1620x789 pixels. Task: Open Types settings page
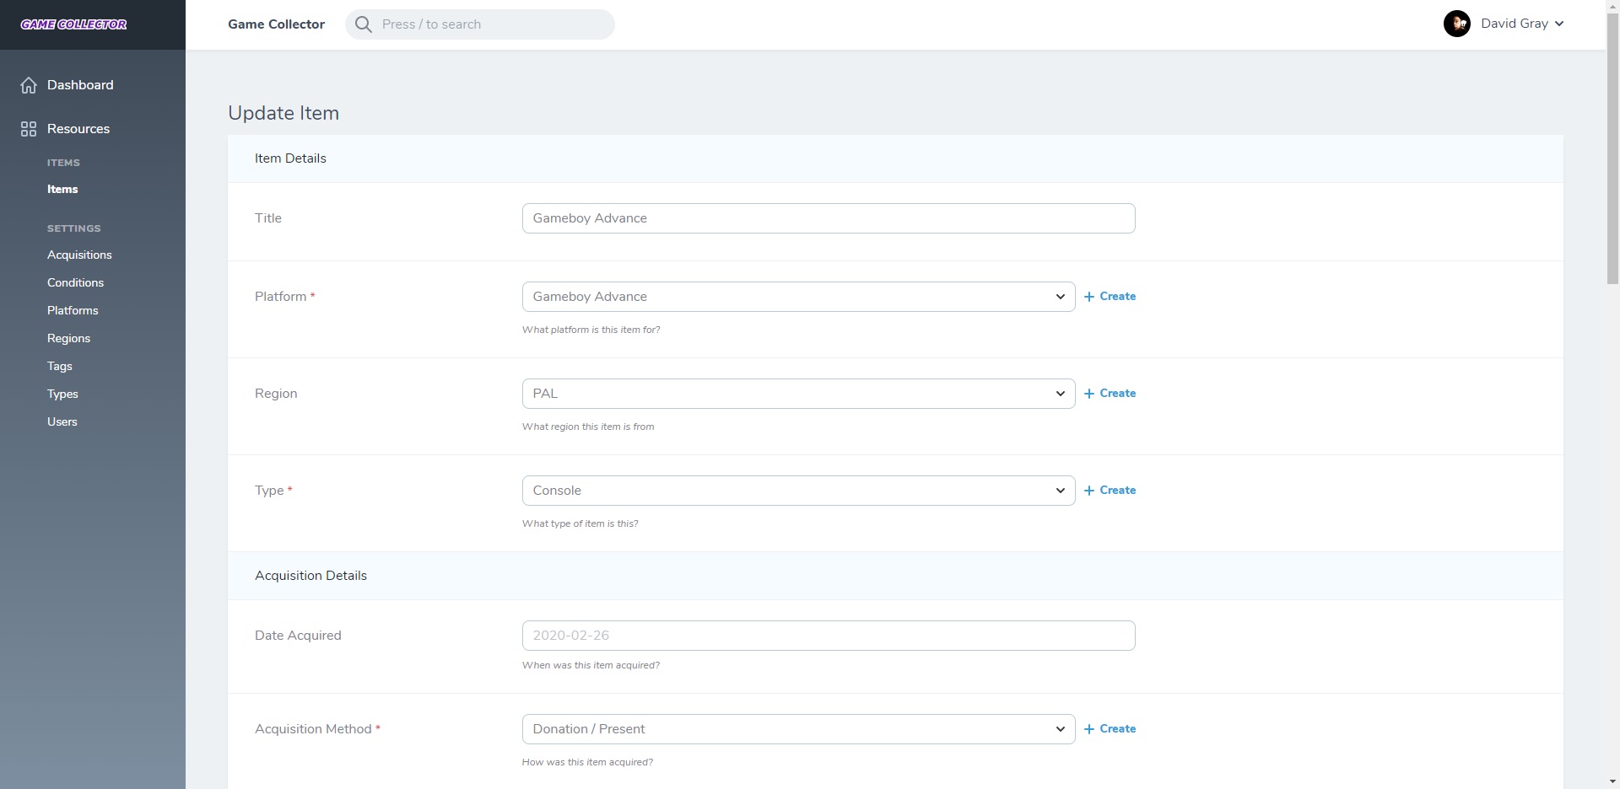(x=62, y=394)
